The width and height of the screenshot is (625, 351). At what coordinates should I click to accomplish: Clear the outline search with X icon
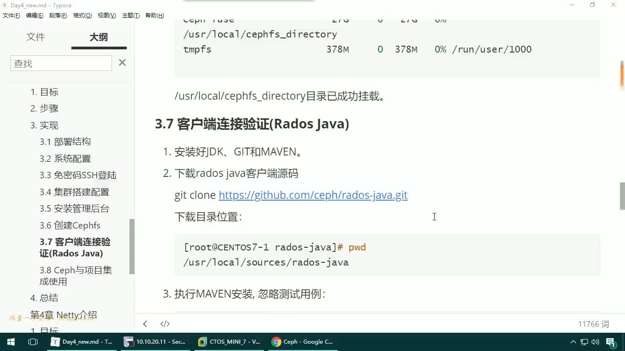122,63
